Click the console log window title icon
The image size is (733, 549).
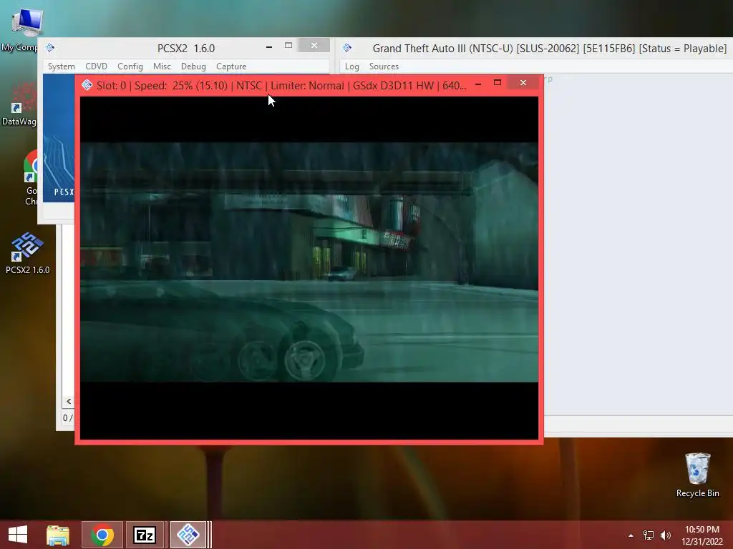(347, 48)
